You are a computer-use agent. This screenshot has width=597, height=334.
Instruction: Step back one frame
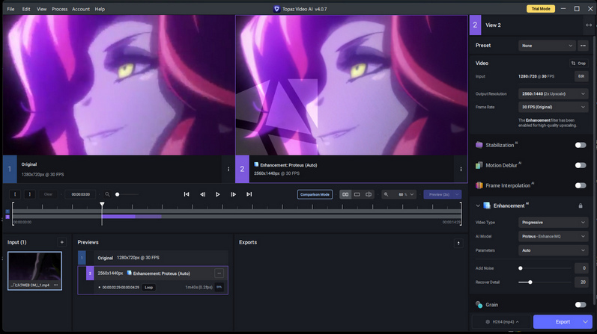click(x=202, y=194)
